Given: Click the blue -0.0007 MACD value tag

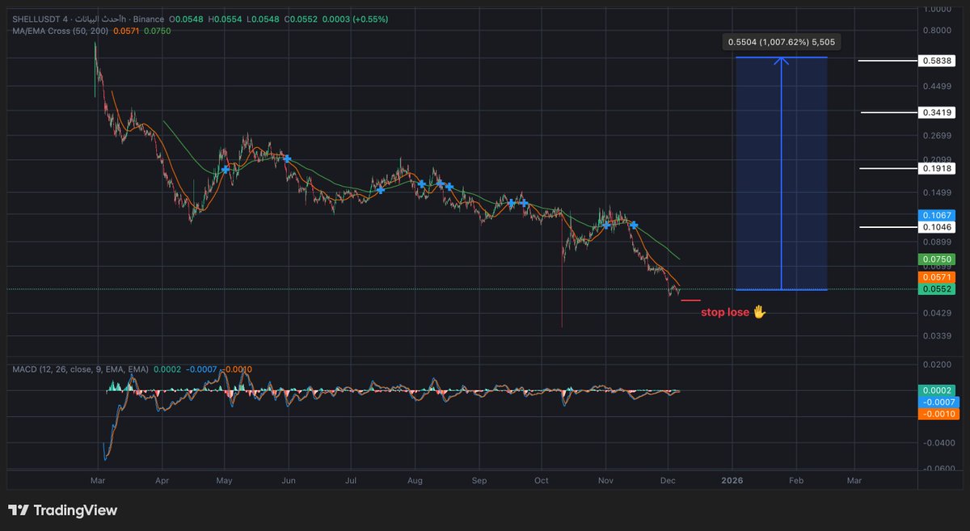Looking at the screenshot, I should click(940, 402).
